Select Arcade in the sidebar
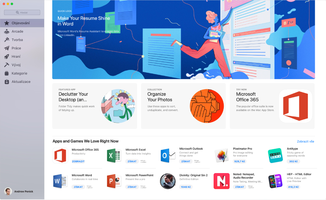Image resolution: width=326 pixels, height=200 pixels. [22, 31]
